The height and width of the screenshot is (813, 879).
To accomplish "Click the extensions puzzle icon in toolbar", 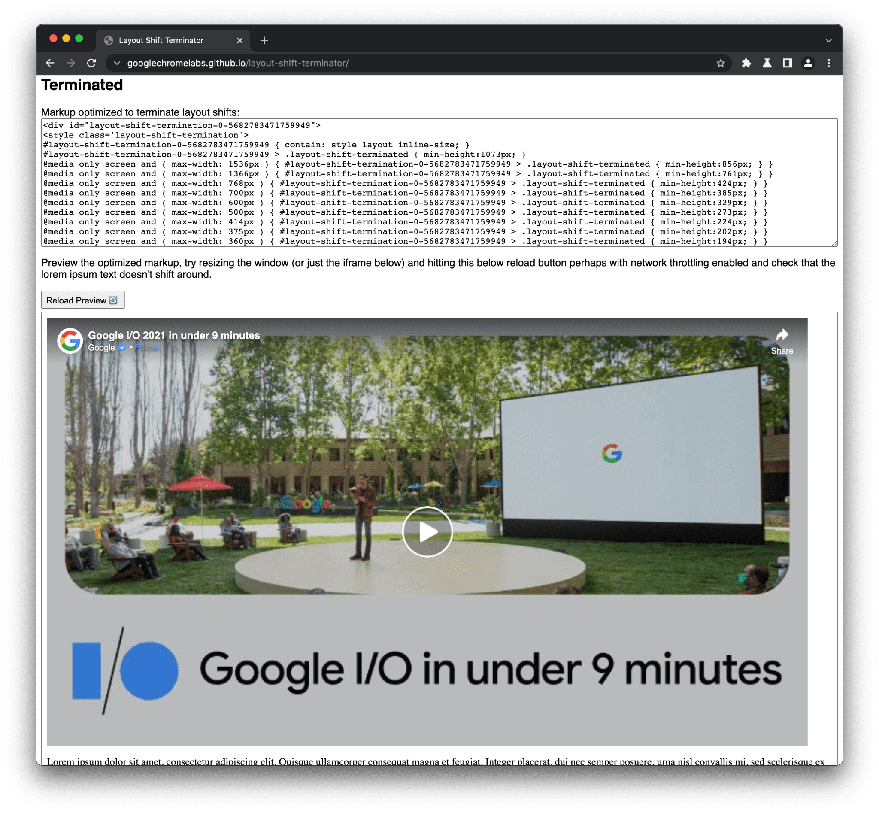I will (x=744, y=62).
